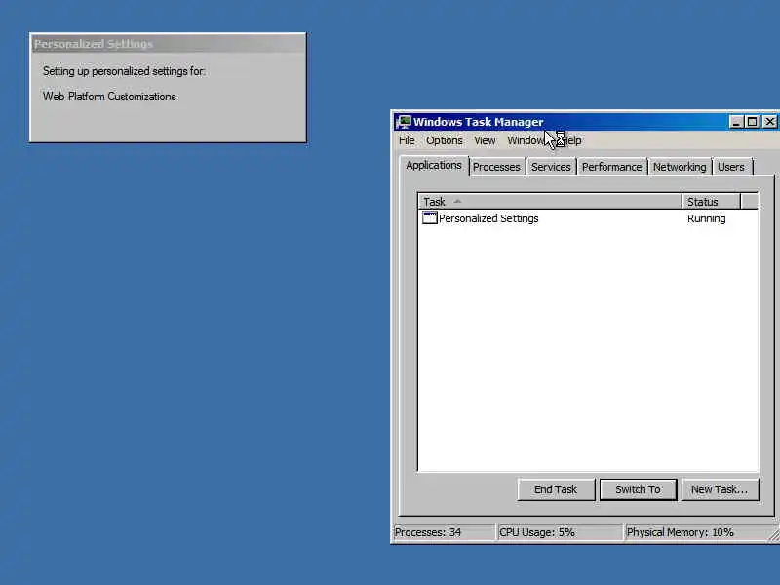Image resolution: width=780 pixels, height=585 pixels.
Task: Click the Physical Memory: 10% status entry
Action: click(x=699, y=532)
